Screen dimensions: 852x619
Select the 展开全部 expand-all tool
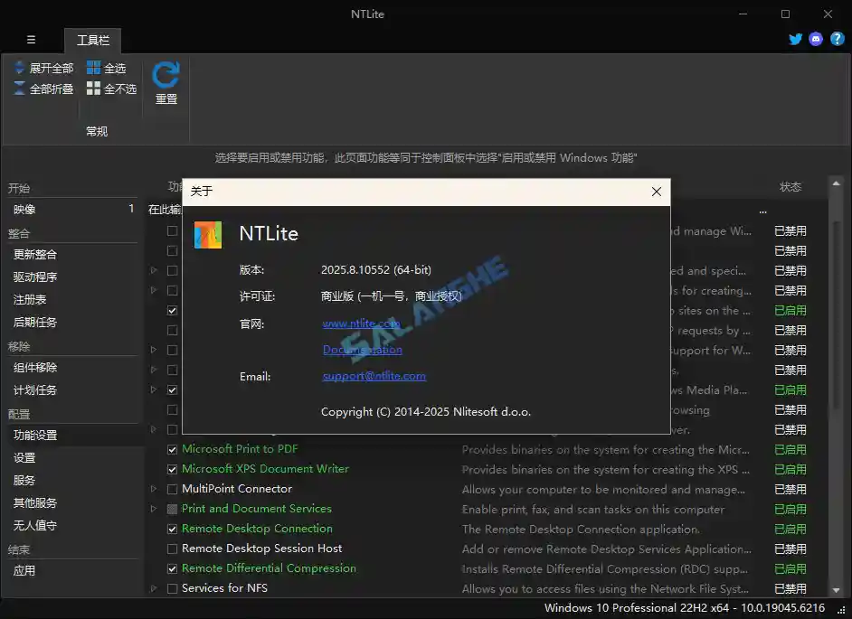tap(43, 67)
